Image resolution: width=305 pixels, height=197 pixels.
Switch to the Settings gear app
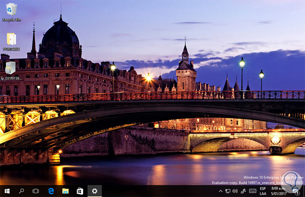tap(94, 191)
